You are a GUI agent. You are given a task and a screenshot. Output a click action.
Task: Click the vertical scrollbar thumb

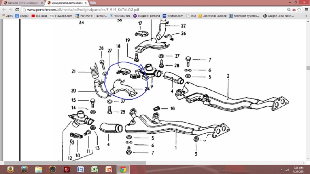coord(308,68)
